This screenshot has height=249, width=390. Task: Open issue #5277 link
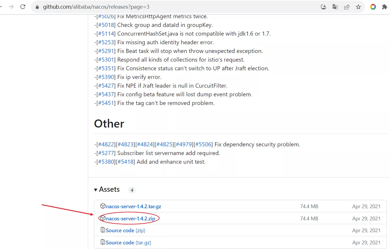(x=106, y=153)
